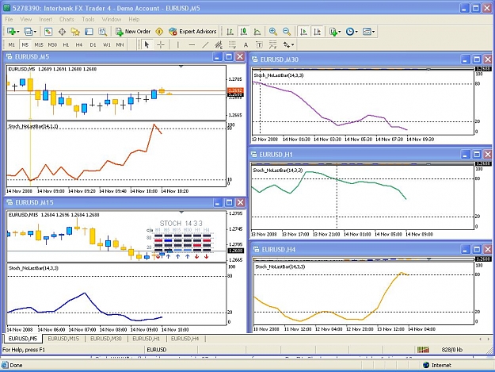The height and width of the screenshot is (372, 495).
Task: Click the Periodicity clock icon
Action: [350, 31]
